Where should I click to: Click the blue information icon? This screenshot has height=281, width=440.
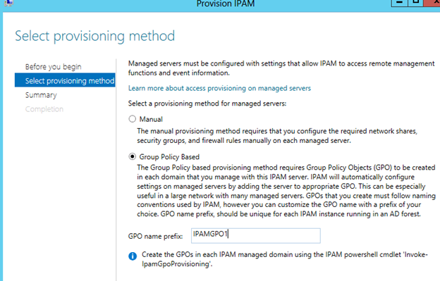133,256
